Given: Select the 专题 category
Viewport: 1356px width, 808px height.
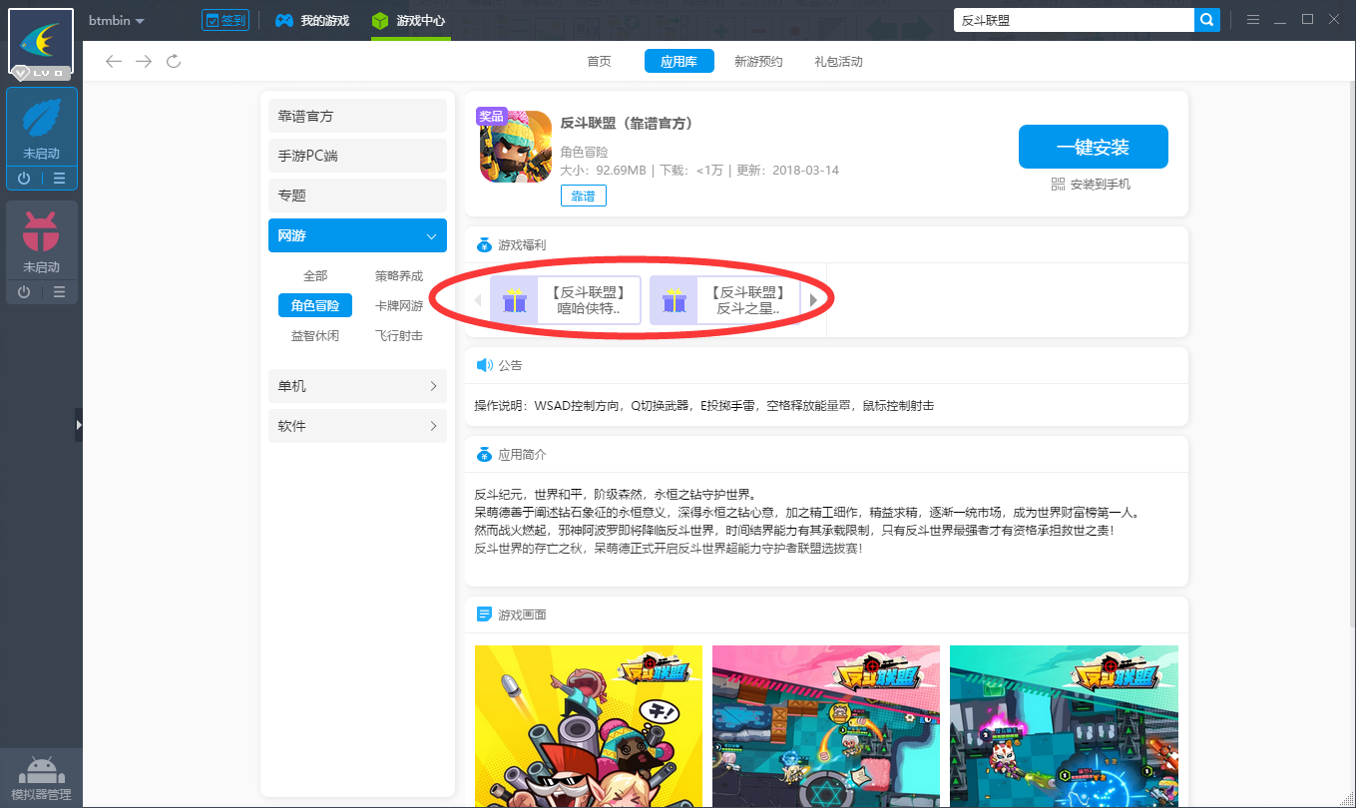Looking at the screenshot, I should 357,196.
